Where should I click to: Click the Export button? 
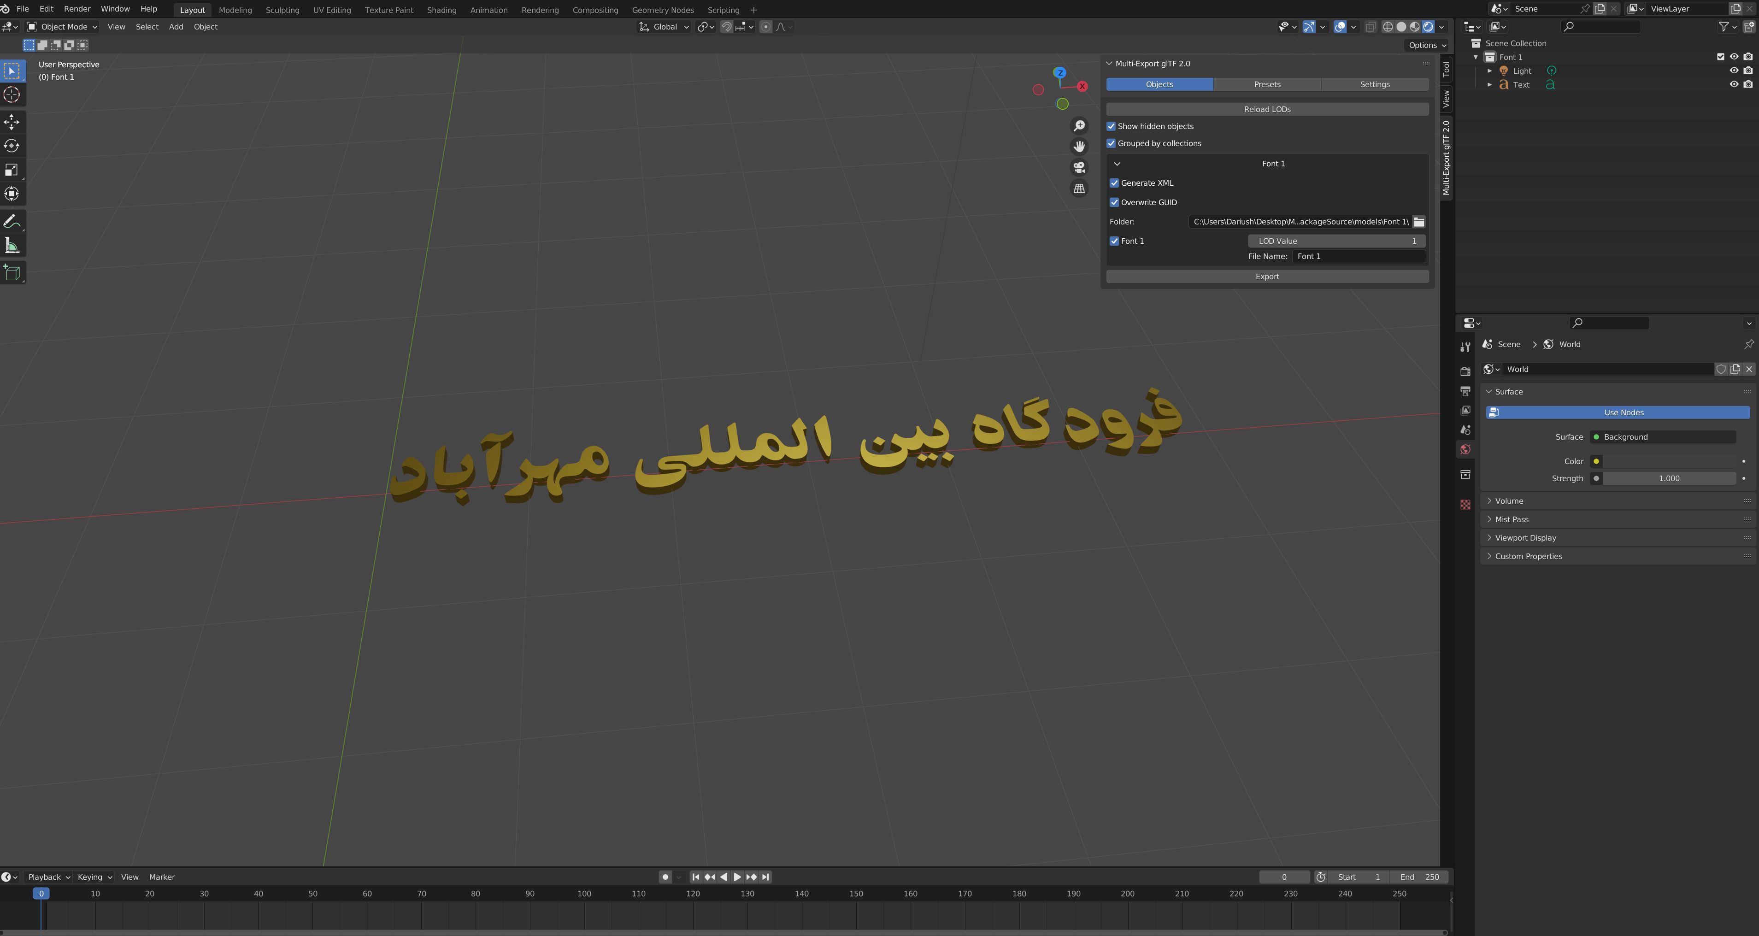click(1267, 277)
